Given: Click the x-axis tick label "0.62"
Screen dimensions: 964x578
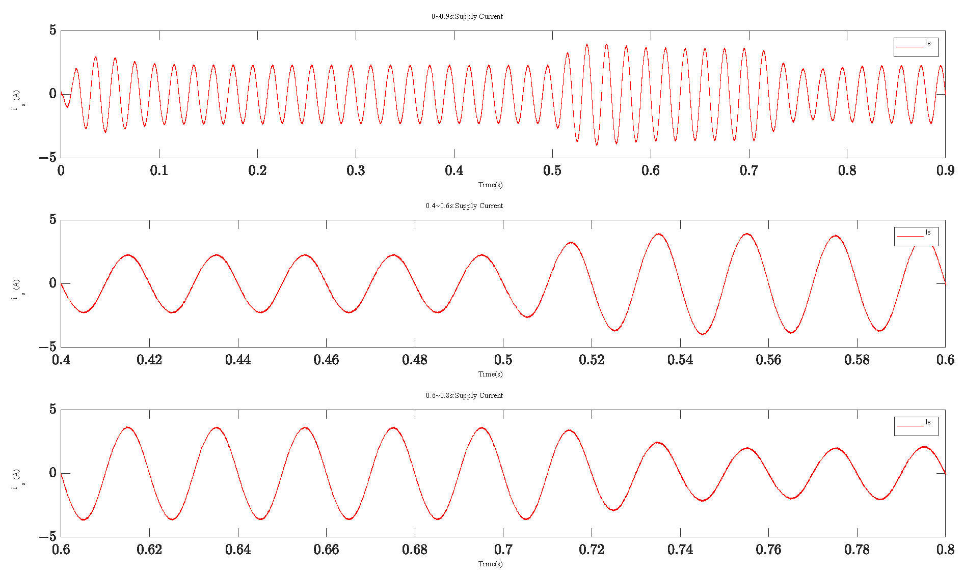Looking at the screenshot, I should [x=149, y=550].
